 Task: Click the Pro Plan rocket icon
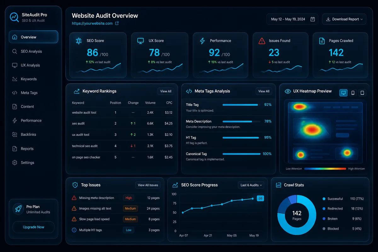[x=18, y=209]
